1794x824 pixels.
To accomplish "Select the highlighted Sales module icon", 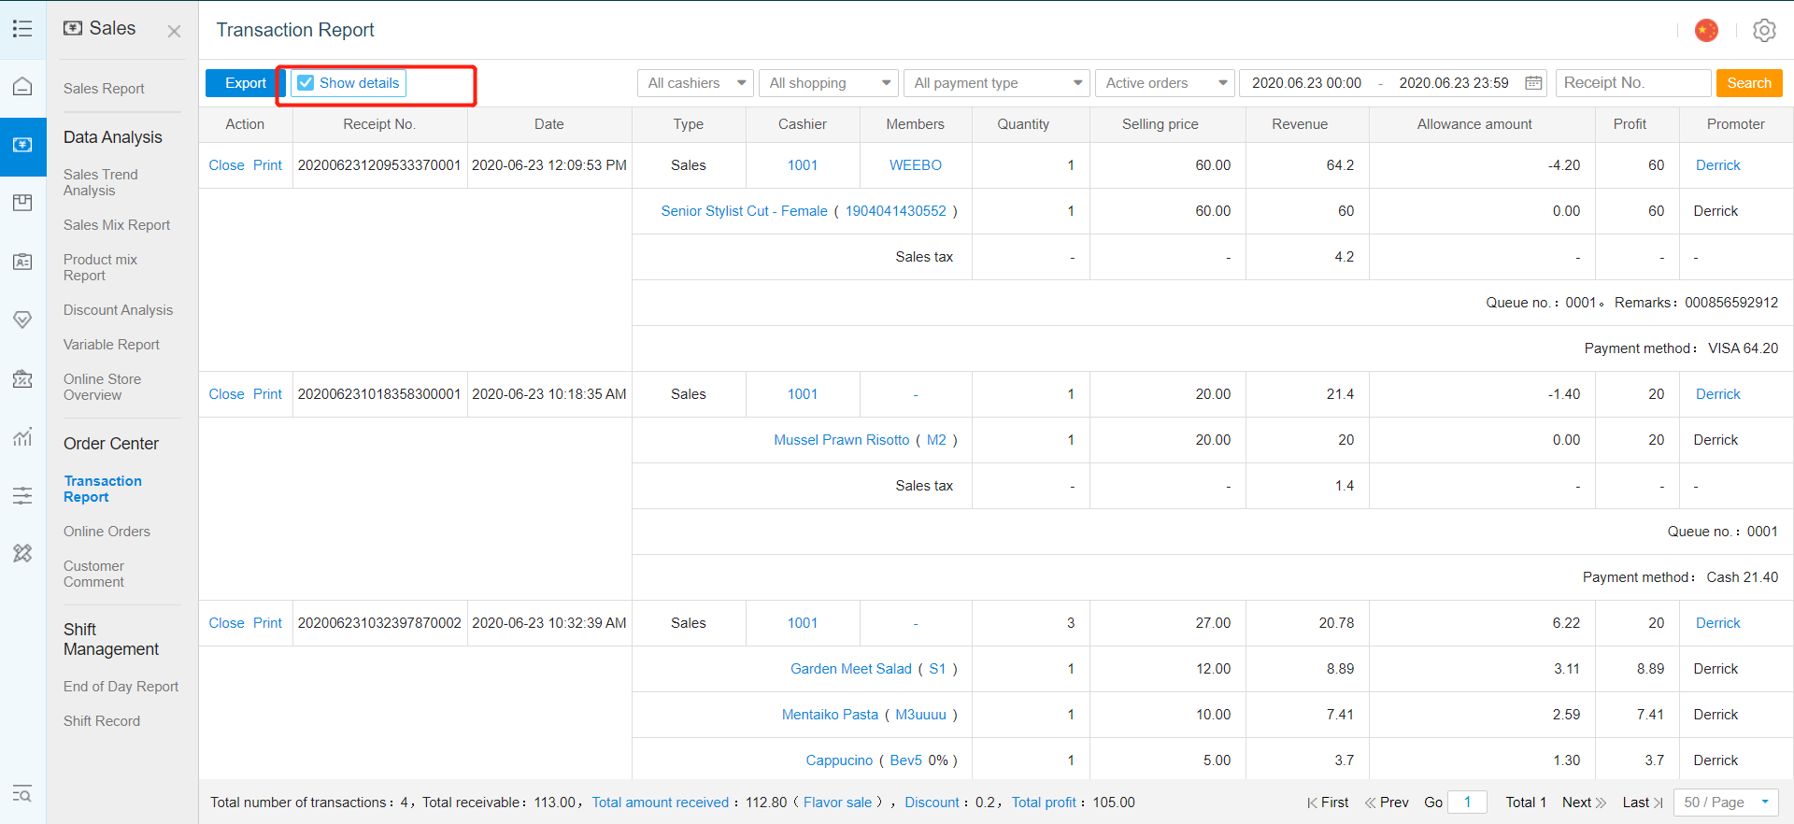I will pyautogui.click(x=22, y=146).
